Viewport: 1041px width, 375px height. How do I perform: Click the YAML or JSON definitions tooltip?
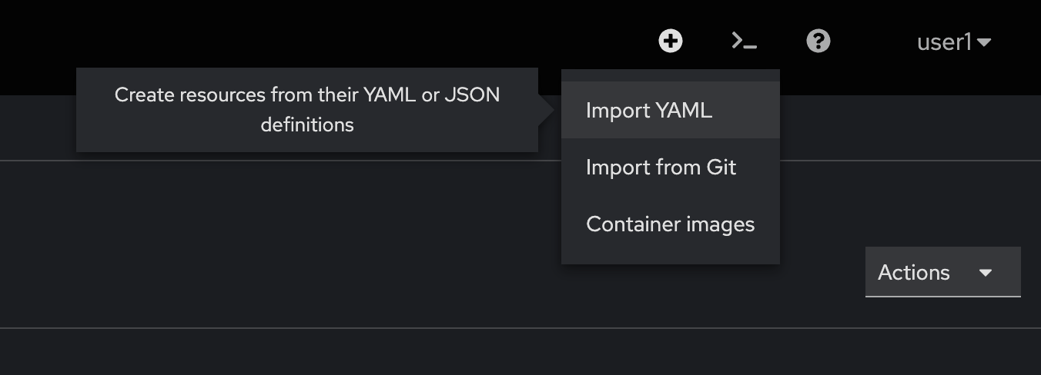coord(307,110)
